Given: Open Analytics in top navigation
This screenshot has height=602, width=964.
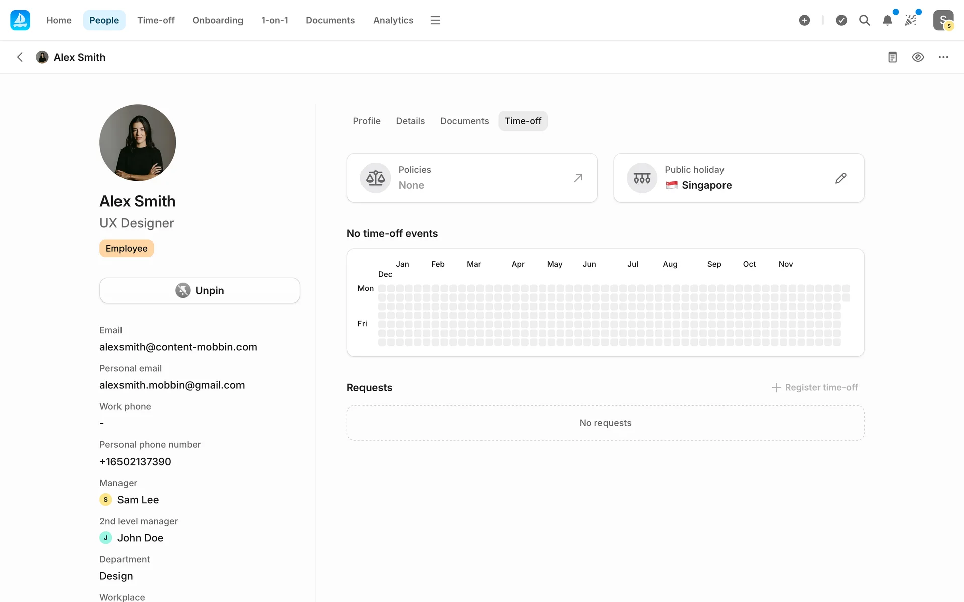Looking at the screenshot, I should tap(393, 20).
